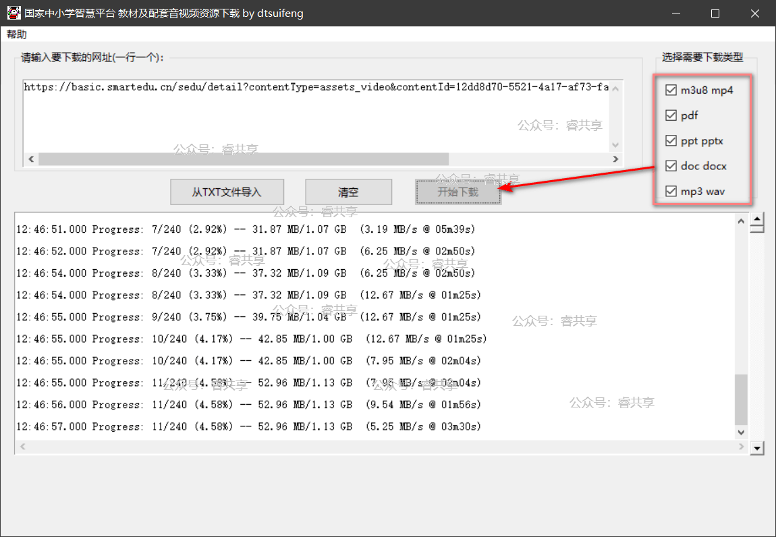776x537 pixels.
Task: Click the app icon in the title bar
Action: [x=13, y=13]
